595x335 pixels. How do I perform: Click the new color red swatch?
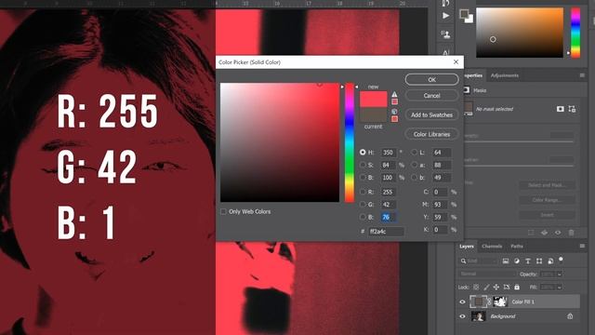(374, 99)
